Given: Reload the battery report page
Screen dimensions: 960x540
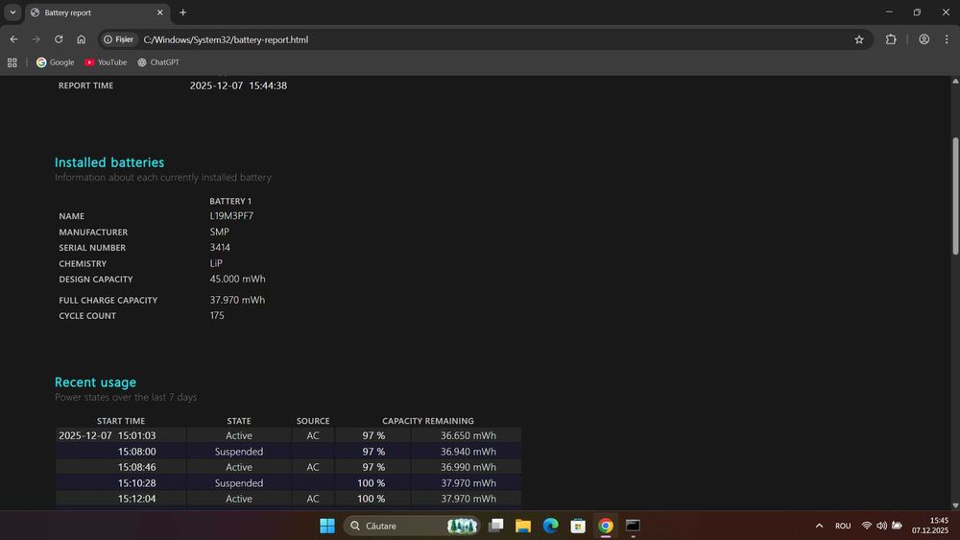Looking at the screenshot, I should tap(59, 39).
